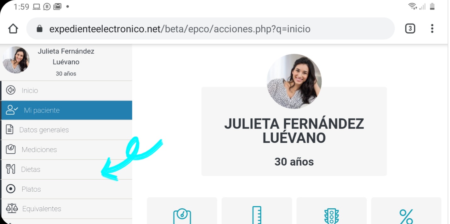Open the Dietas section
The height and width of the screenshot is (224, 450).
[x=66, y=170]
